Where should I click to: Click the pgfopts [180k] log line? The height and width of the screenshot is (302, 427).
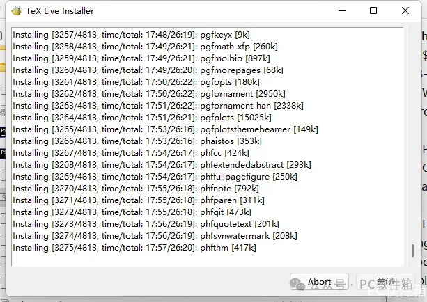tap(136, 82)
